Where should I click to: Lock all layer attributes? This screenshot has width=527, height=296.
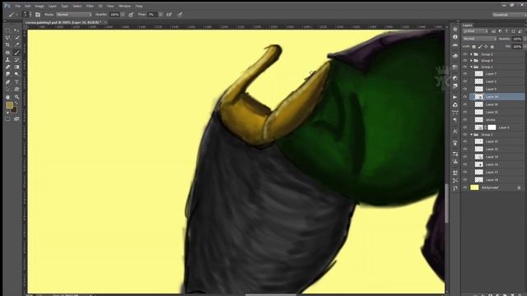492,47
